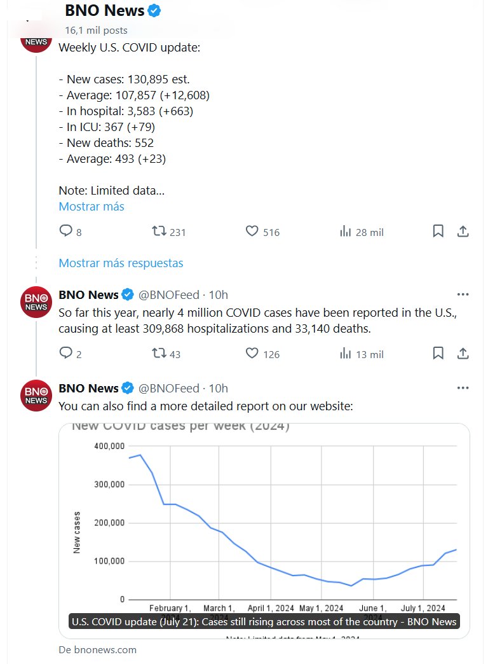This screenshot has height=664, width=488.
Task: Repost the 4 million COVID cases post
Action: pos(159,353)
